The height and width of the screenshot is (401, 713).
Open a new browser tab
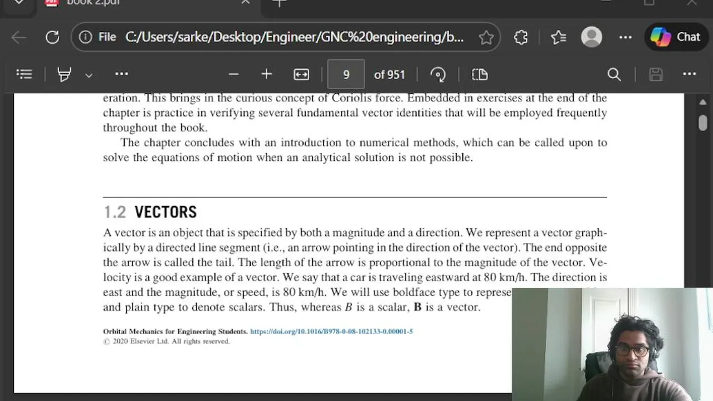point(280,3)
